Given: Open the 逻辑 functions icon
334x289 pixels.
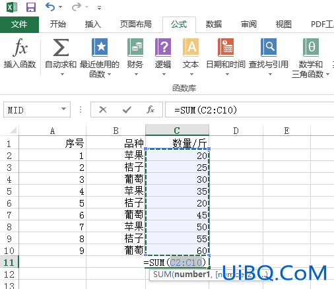Looking at the screenshot, I should click(x=163, y=48).
